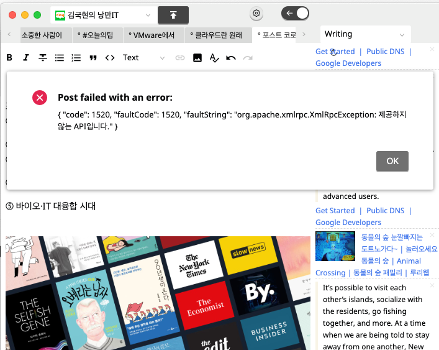439x350 pixels.
Task: Click the advanced users. note text
Action: [351, 196]
